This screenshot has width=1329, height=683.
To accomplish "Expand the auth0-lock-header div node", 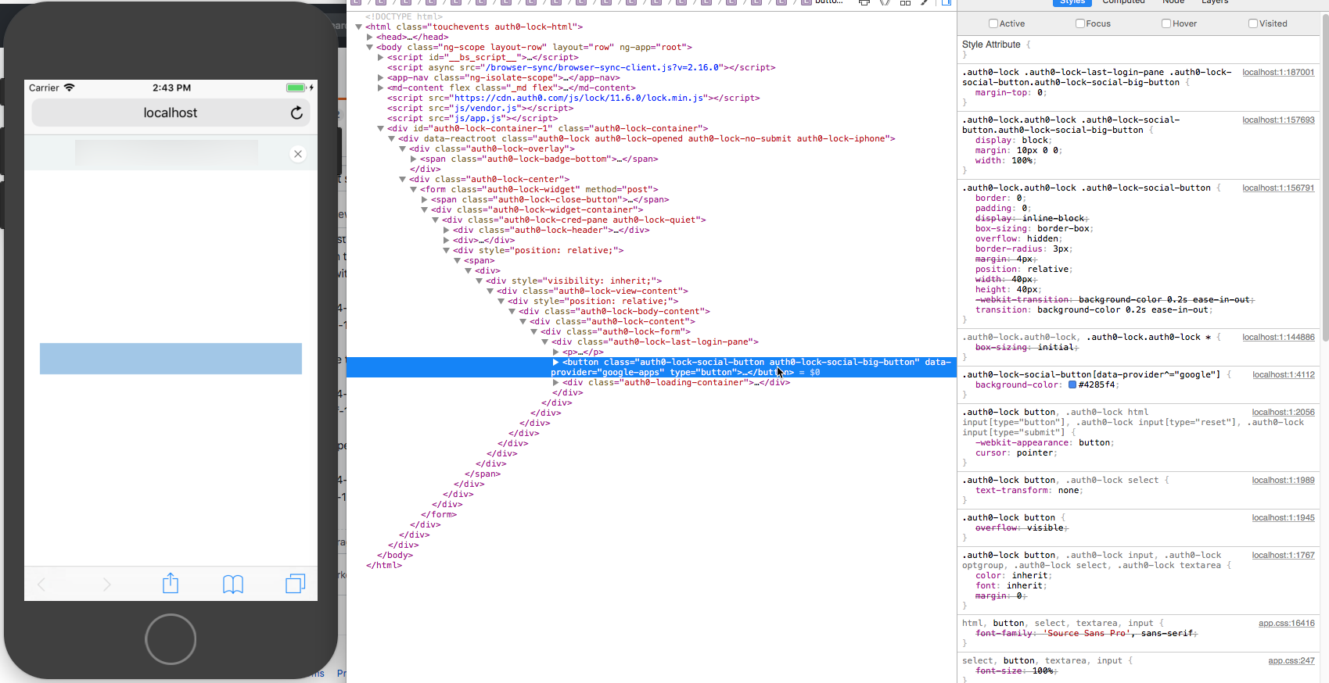I will (x=447, y=230).
